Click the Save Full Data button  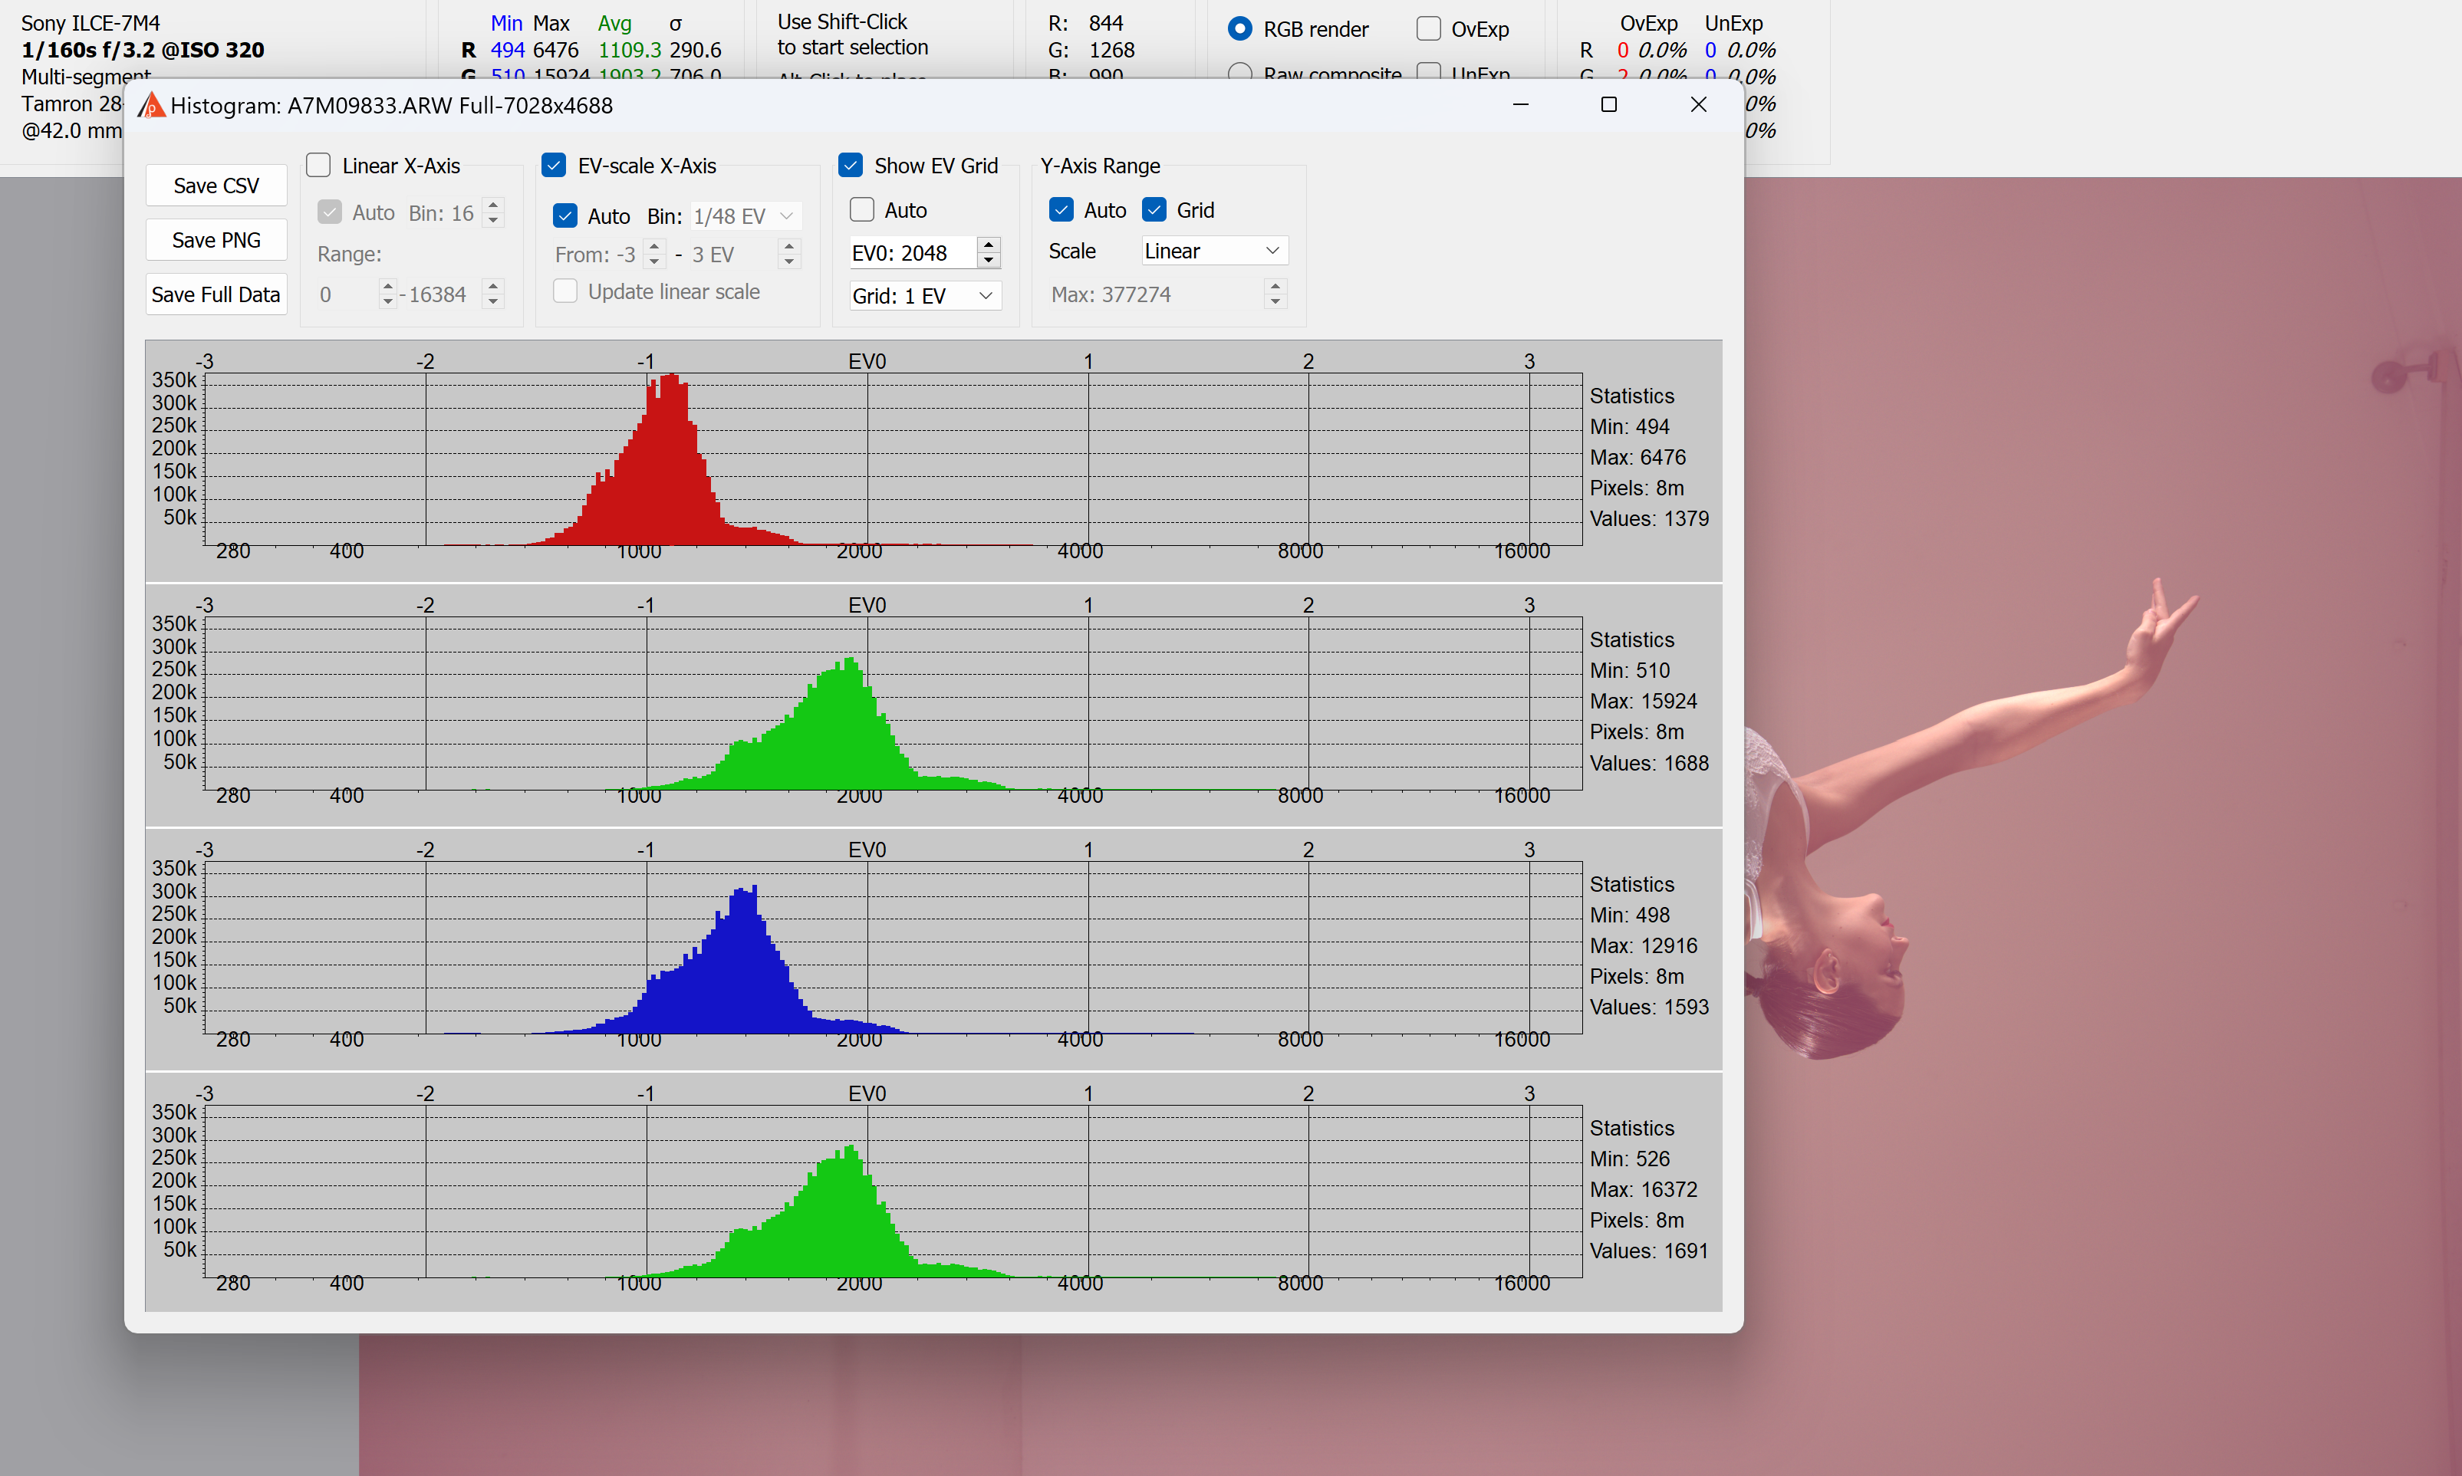click(216, 294)
